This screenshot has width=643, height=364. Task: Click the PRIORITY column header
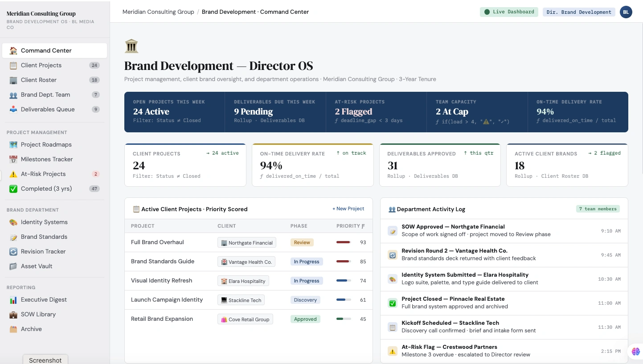[x=351, y=226]
